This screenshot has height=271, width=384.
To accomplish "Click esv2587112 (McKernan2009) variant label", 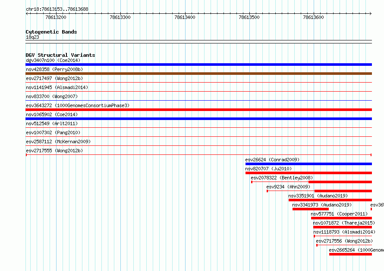I will point(58,142).
